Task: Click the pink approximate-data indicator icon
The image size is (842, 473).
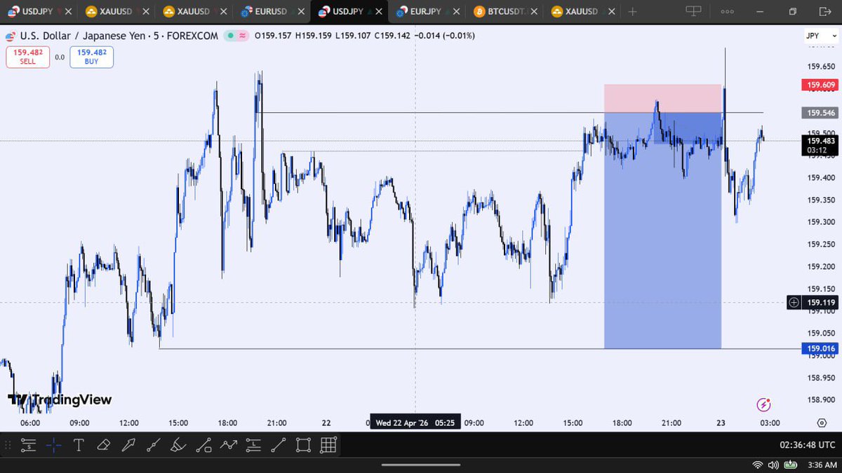Action: [243, 36]
